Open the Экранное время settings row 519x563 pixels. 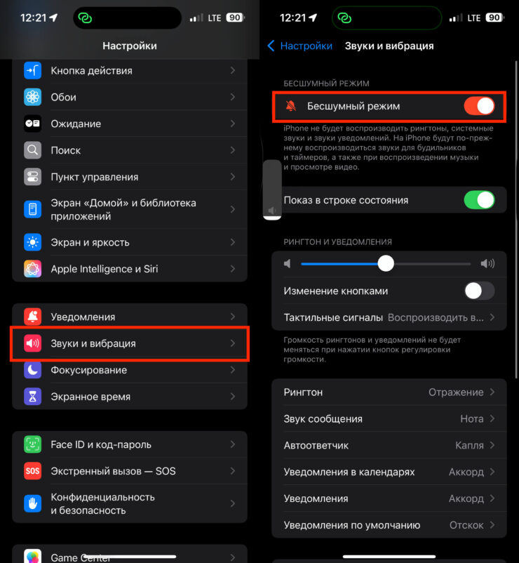pos(130,397)
